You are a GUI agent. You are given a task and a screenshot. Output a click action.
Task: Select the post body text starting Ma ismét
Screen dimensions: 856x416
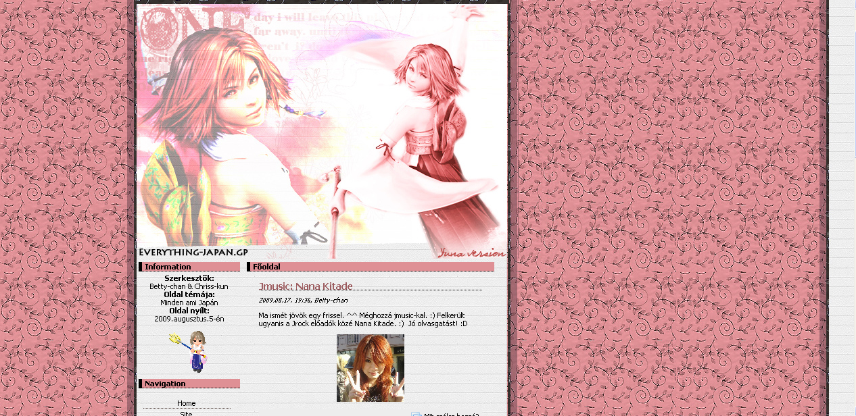[363, 319]
